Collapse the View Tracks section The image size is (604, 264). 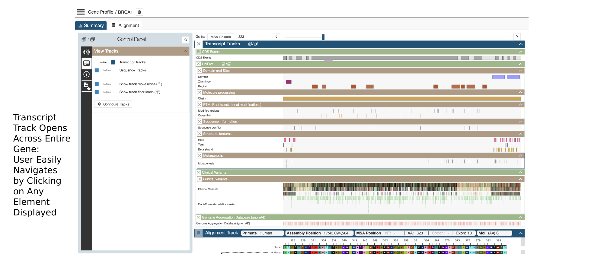pyautogui.click(x=185, y=51)
